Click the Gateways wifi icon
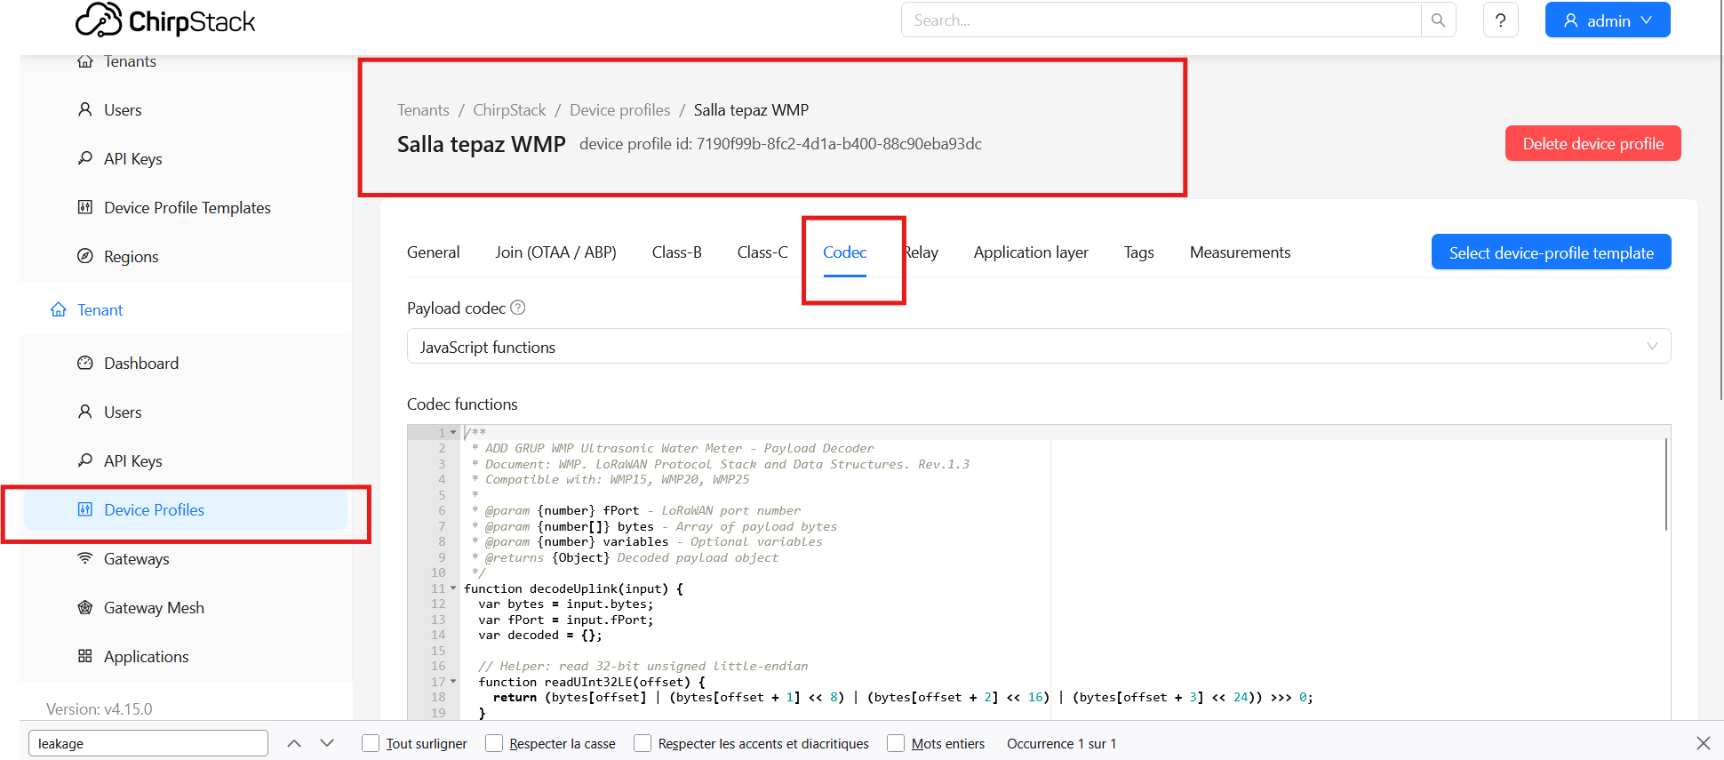This screenshot has width=1724, height=760. tap(85, 558)
